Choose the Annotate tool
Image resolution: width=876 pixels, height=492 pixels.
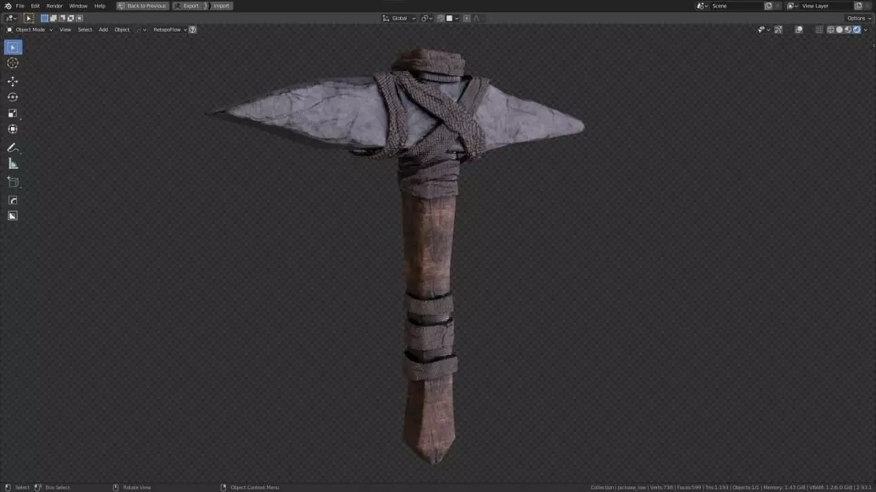click(x=13, y=147)
